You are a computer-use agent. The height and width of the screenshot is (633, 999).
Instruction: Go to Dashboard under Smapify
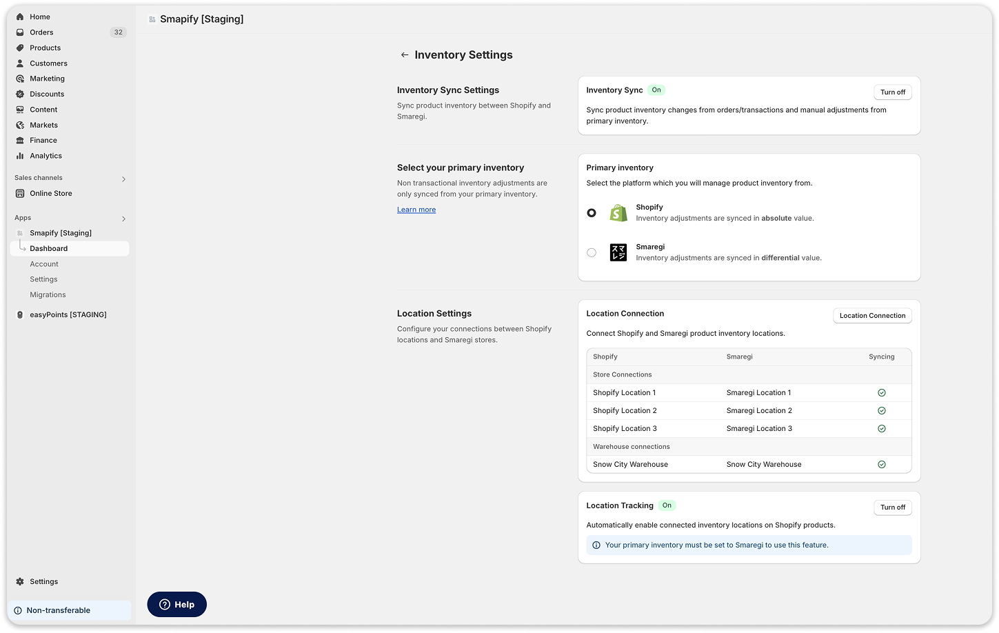coord(70,248)
